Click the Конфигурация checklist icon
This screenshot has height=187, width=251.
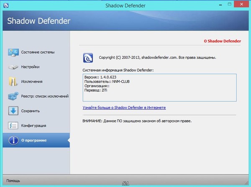coord(13,126)
